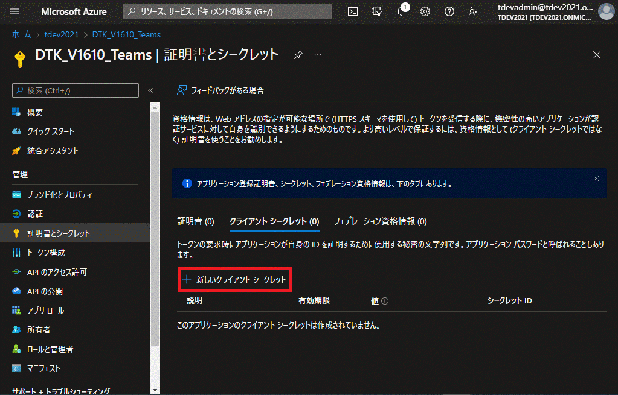Screen dimensions: 618x395
Task: Open ブランド化とプロパティ in the sidebar
Action: click(59, 195)
